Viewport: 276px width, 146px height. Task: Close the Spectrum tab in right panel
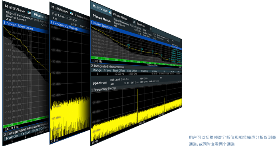[x=151, y=28]
